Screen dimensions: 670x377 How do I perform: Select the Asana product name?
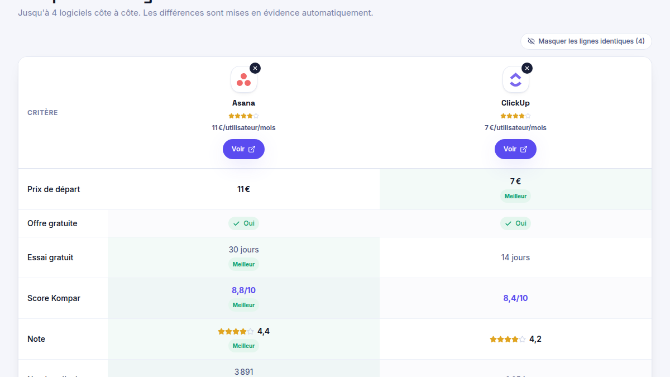pyautogui.click(x=244, y=103)
